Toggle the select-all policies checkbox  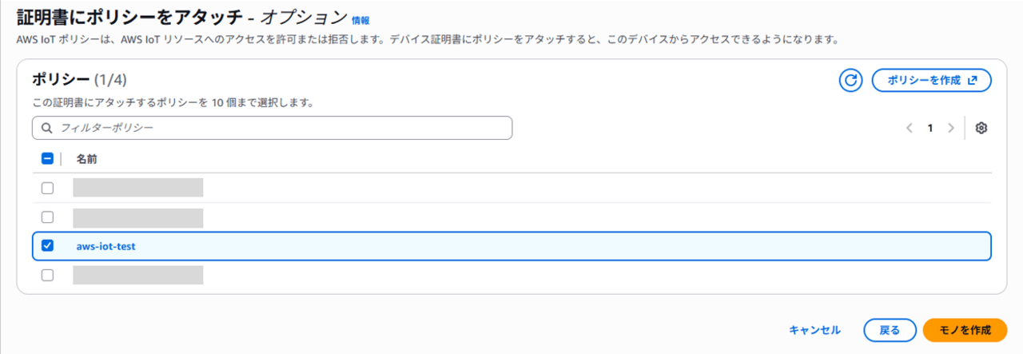tap(47, 159)
